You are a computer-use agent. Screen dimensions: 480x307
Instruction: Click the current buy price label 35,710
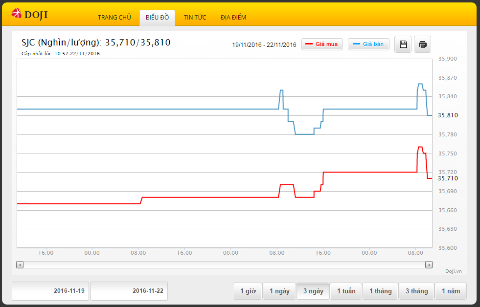click(448, 178)
